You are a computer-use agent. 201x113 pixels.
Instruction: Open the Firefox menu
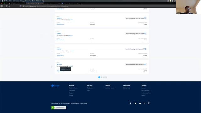[6, 1]
